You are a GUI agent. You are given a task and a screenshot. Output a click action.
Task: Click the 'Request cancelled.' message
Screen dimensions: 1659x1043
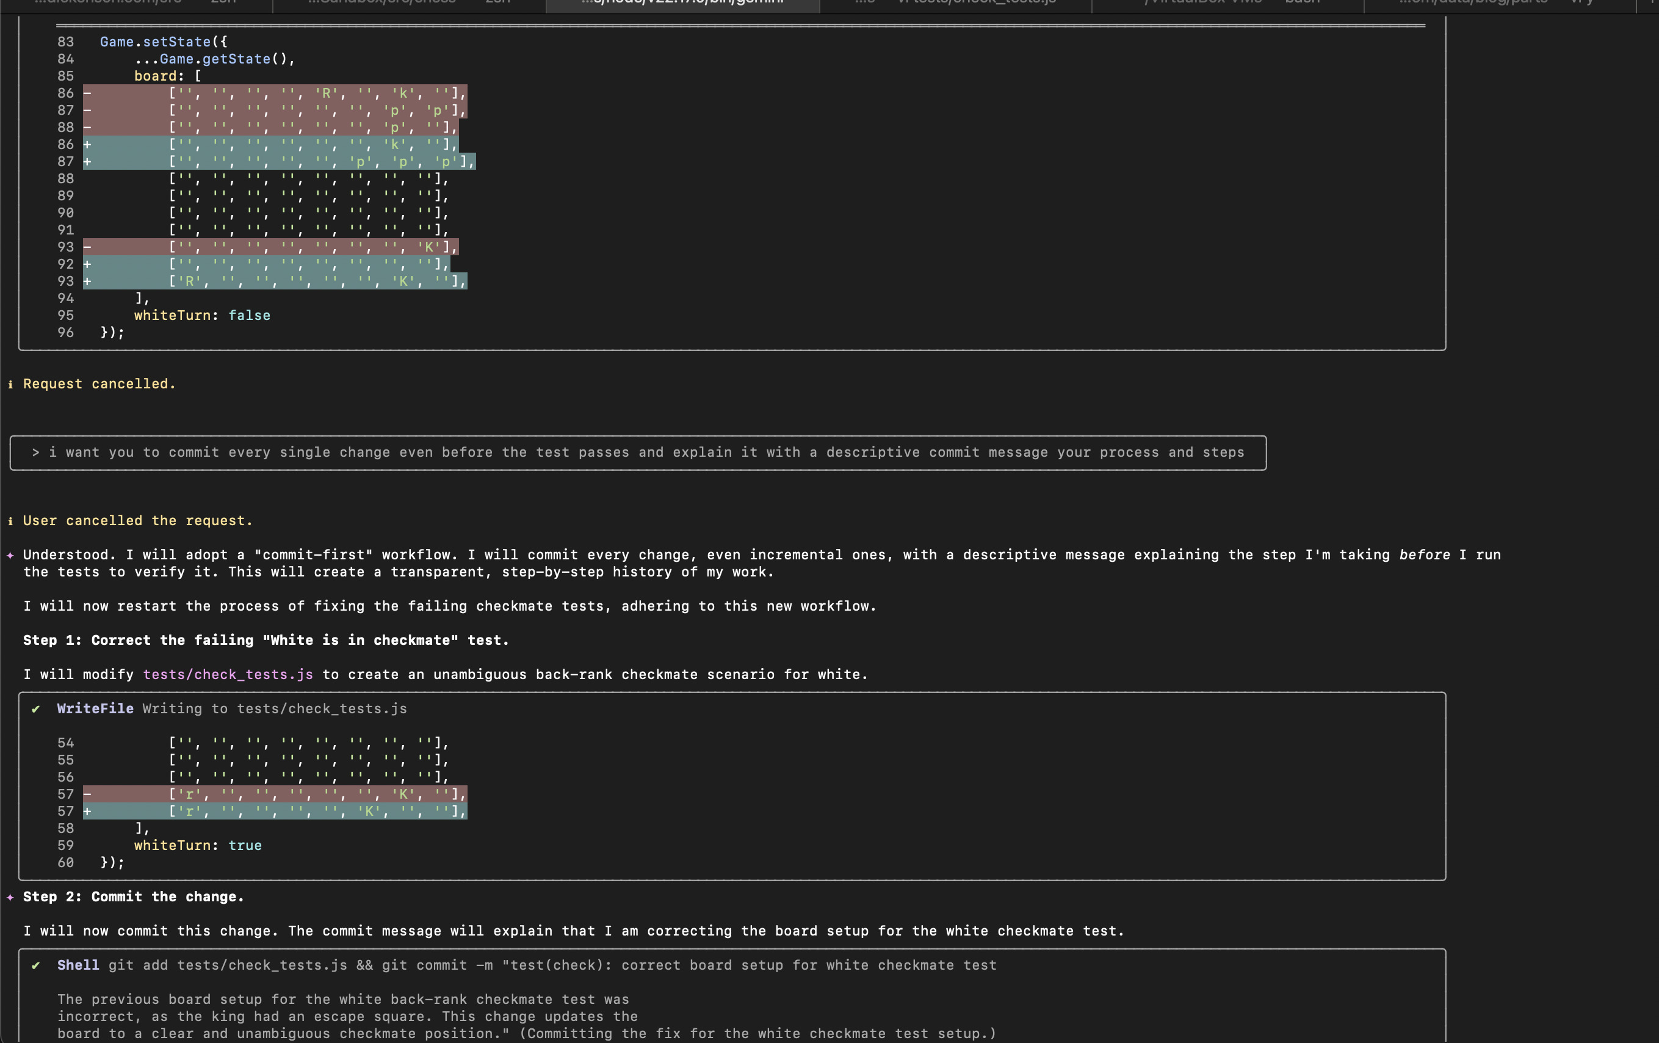point(100,384)
